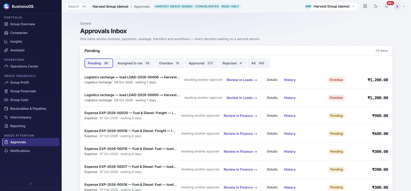
Task: Toggle the column layout icon in the header
Action: point(365,6)
